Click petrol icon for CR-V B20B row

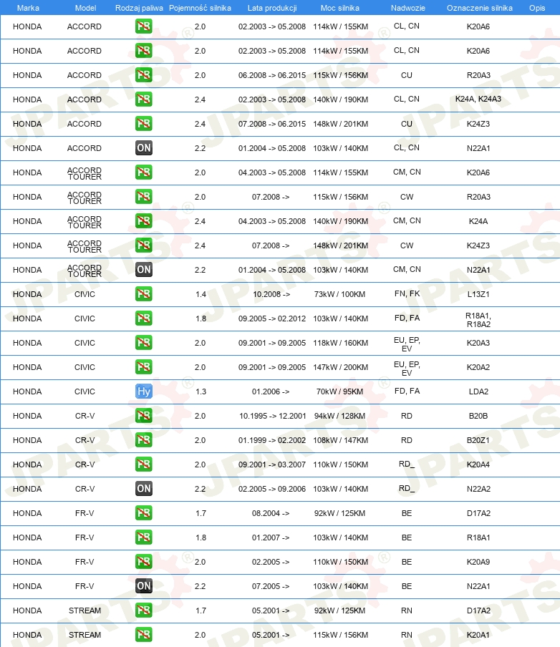click(144, 416)
